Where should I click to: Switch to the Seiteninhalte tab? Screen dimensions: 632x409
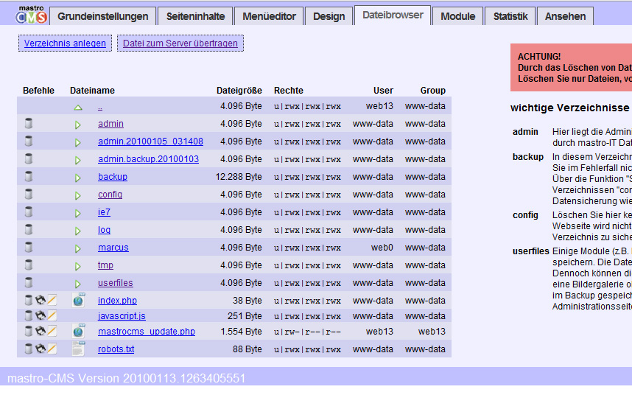click(x=195, y=16)
